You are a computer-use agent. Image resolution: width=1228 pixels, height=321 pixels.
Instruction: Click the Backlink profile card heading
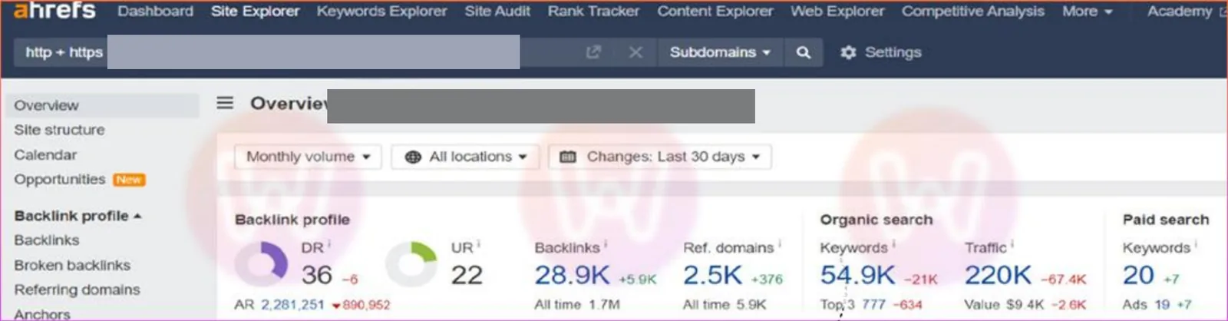click(x=292, y=220)
